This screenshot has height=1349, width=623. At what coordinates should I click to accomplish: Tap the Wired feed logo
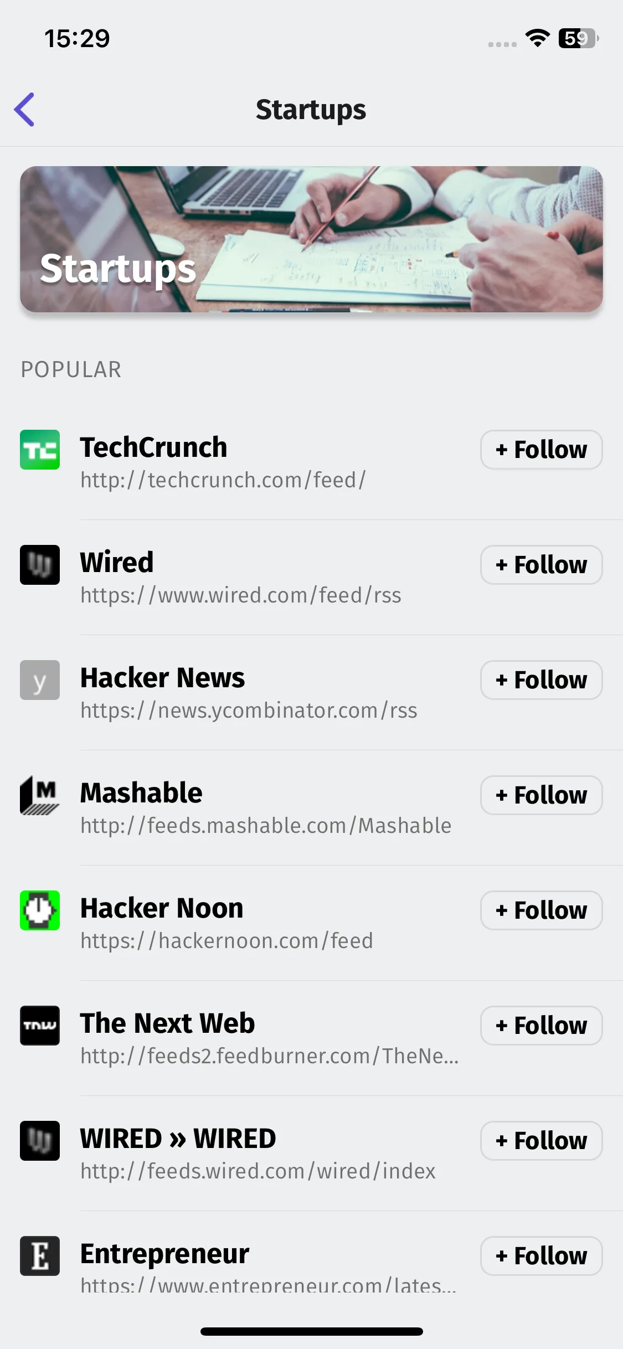40,565
